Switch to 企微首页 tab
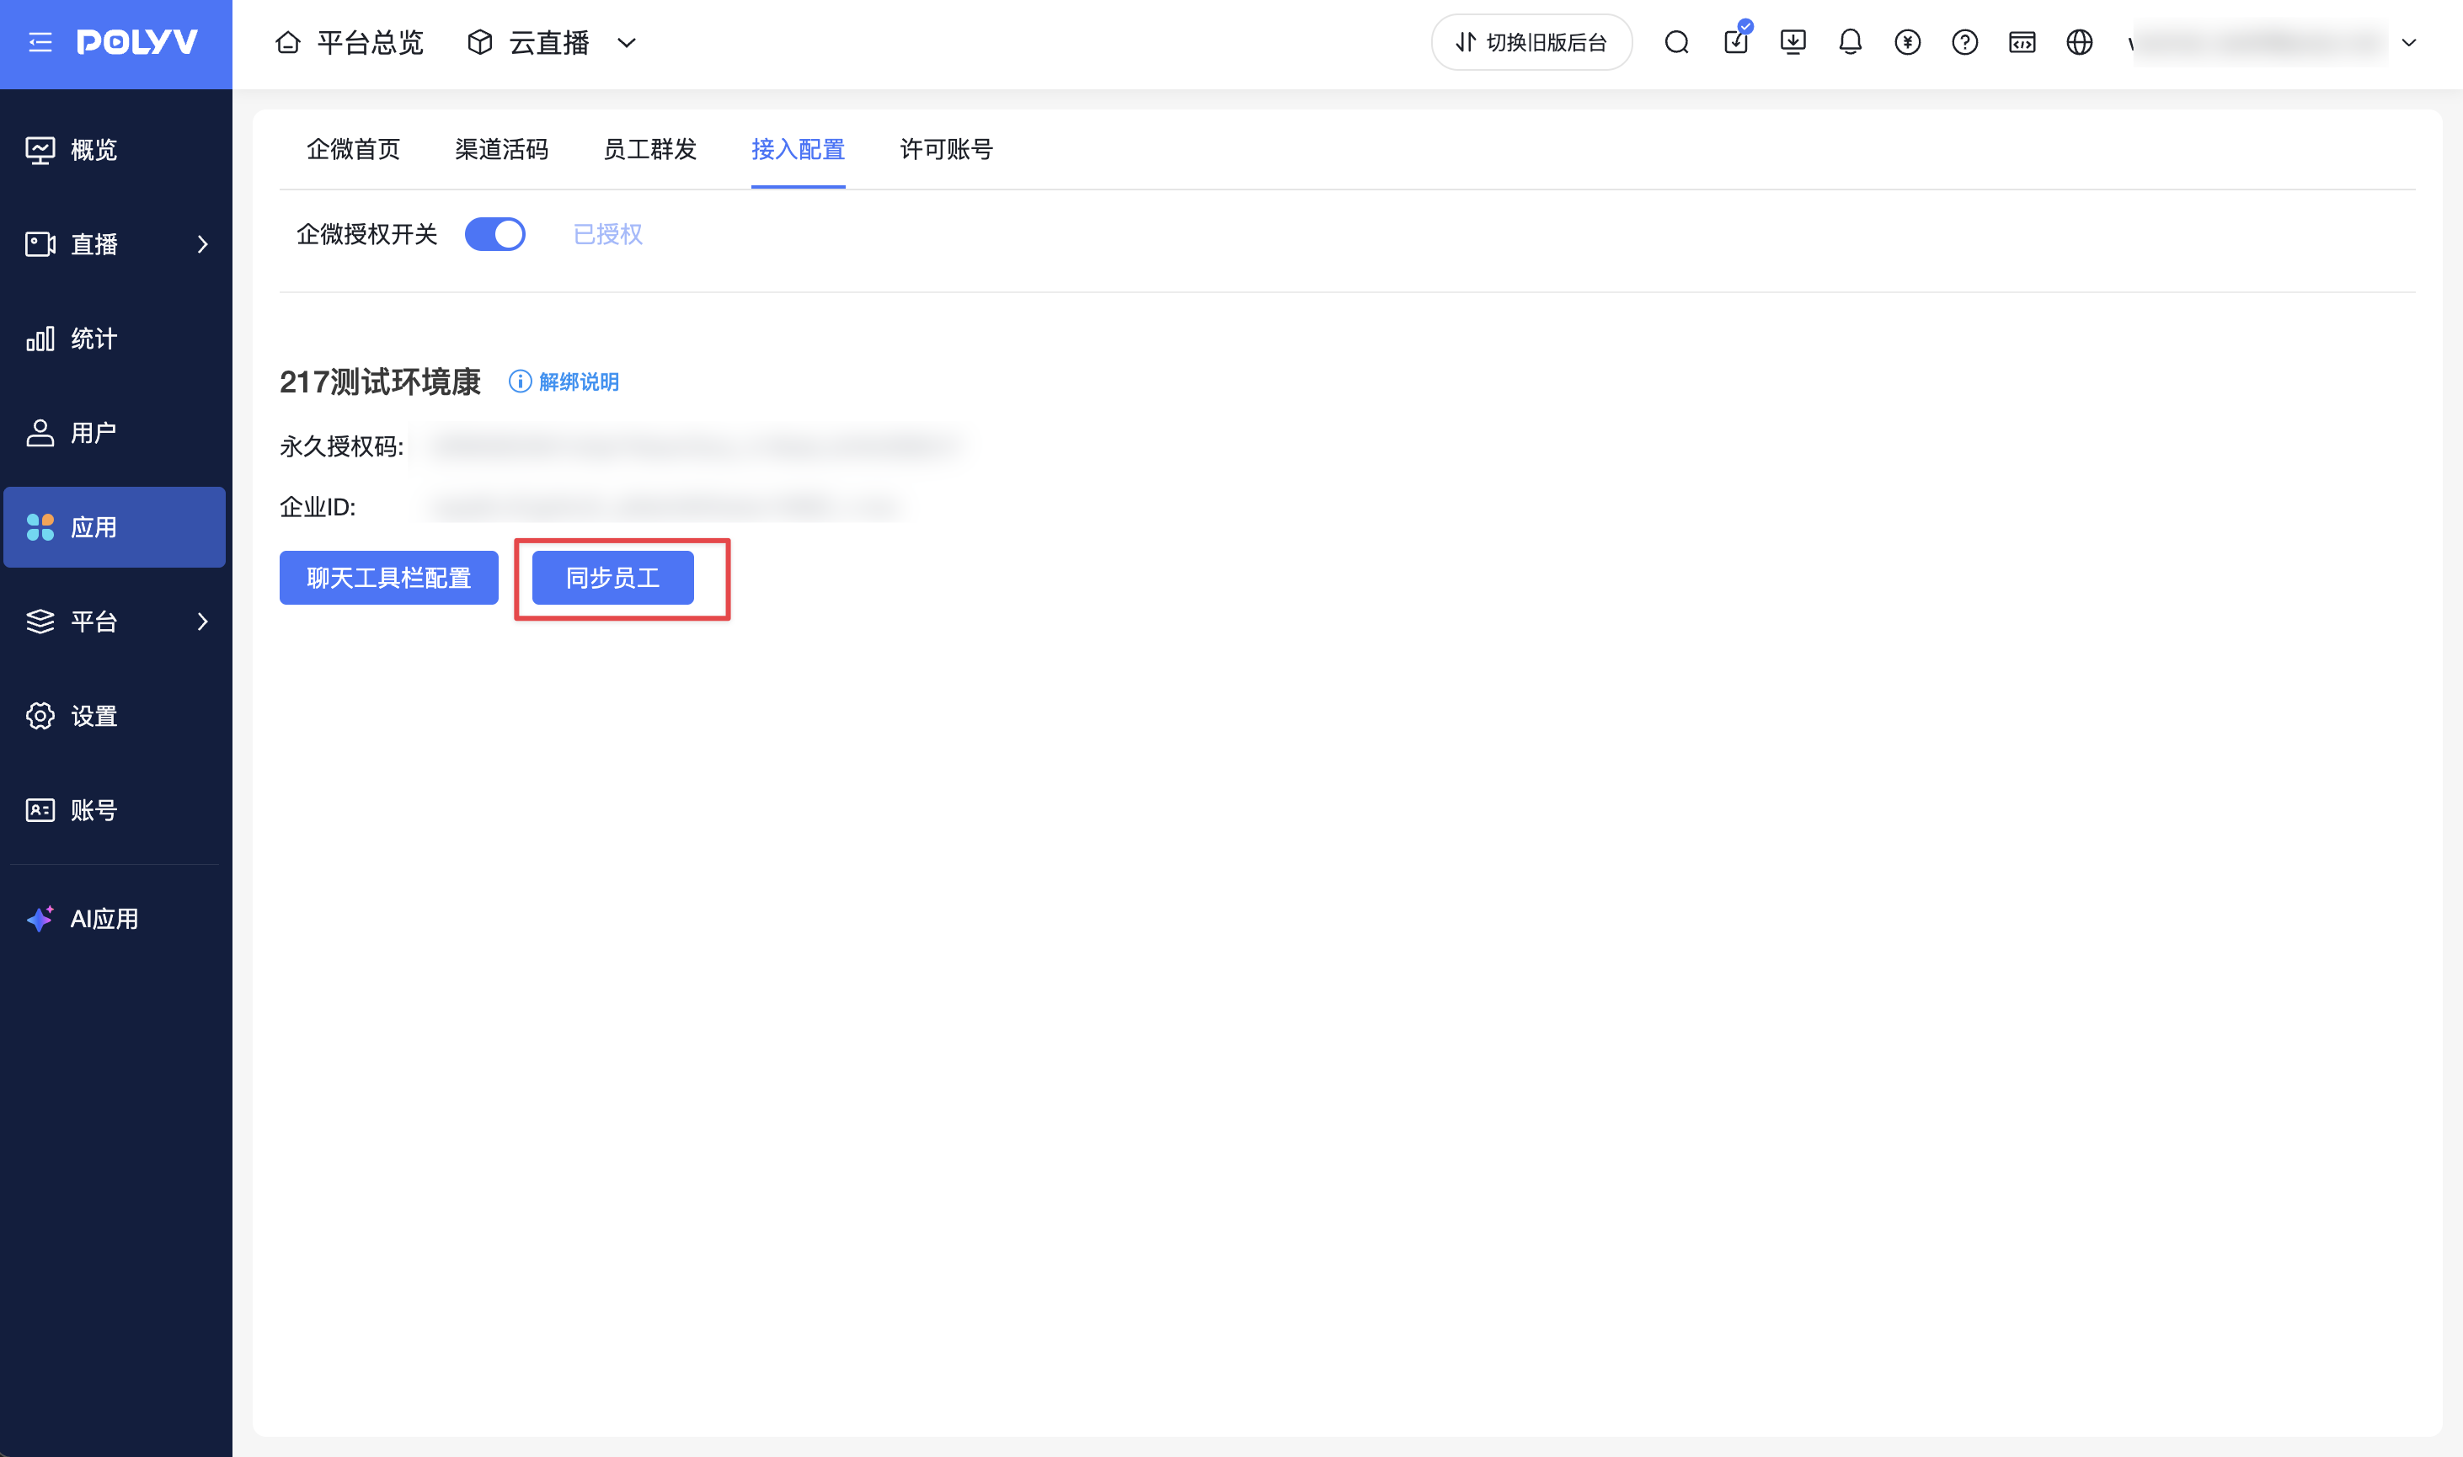The width and height of the screenshot is (2463, 1457). 354,149
